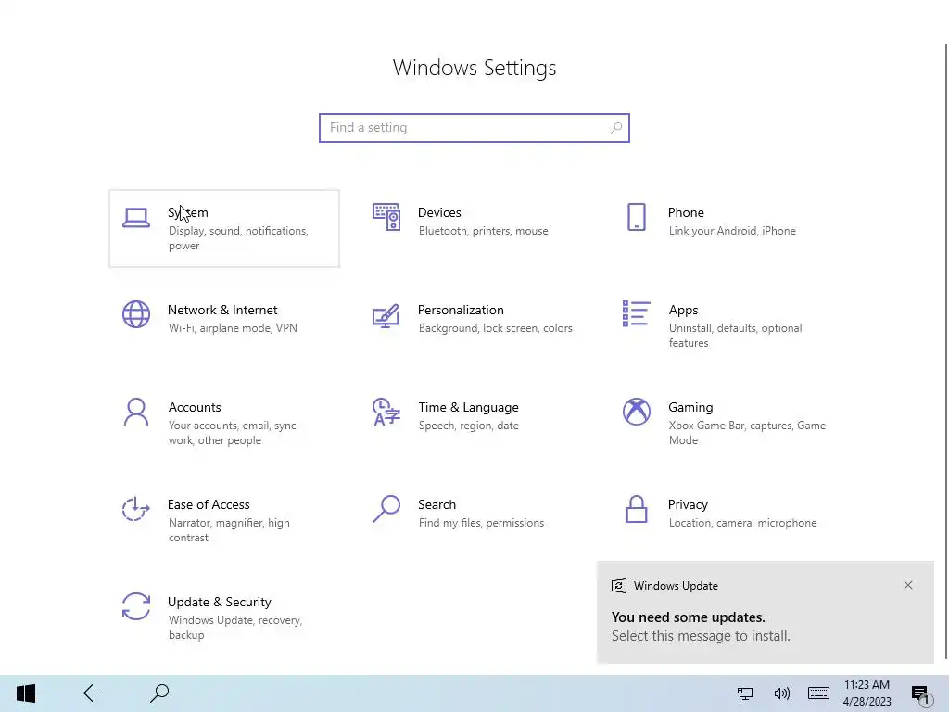Open the Accounts label

point(195,408)
